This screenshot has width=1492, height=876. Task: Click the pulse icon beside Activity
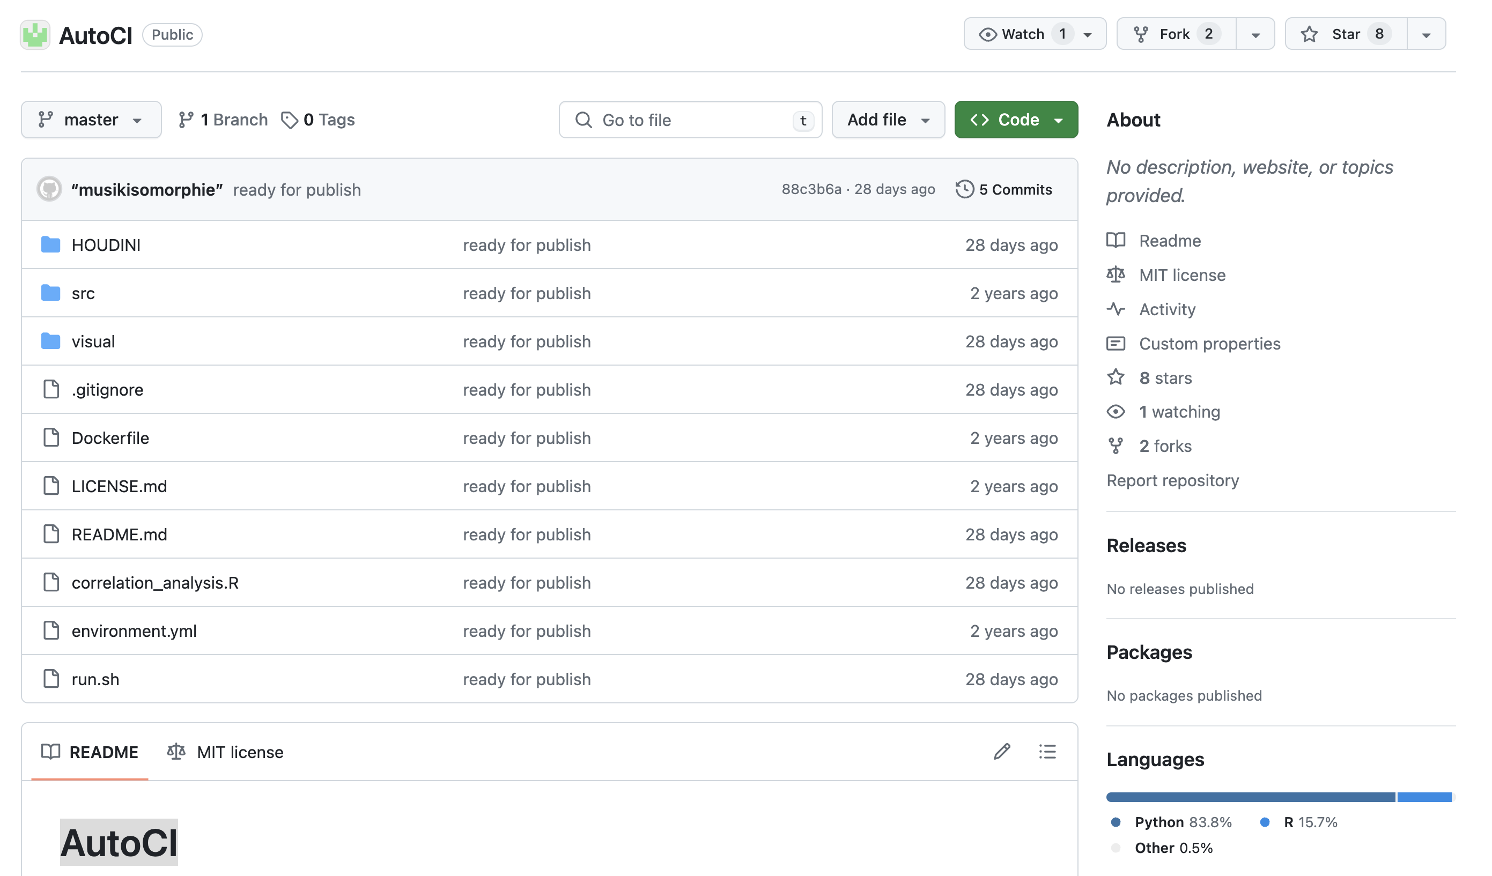click(1116, 309)
